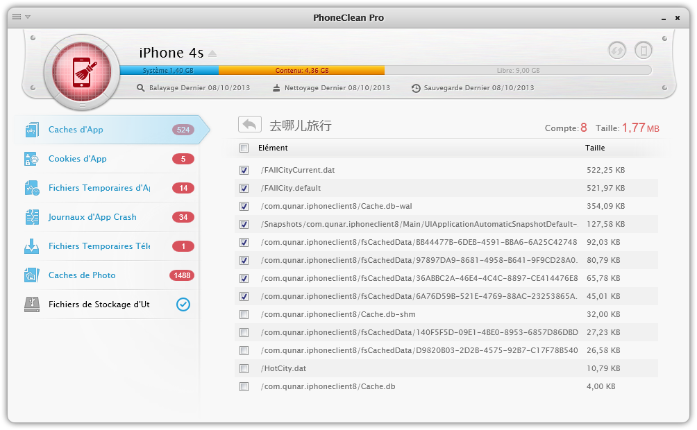Image resolution: width=697 pixels, height=430 pixels.
Task: Open Caches de Photo category
Action: tap(108, 275)
